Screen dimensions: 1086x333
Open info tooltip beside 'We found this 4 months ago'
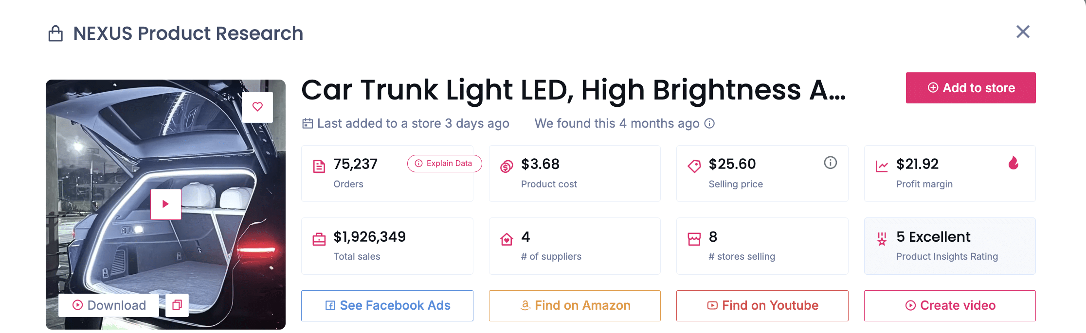click(x=710, y=124)
